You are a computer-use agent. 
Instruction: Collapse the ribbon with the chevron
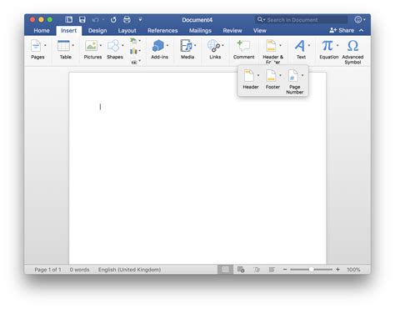(x=361, y=30)
